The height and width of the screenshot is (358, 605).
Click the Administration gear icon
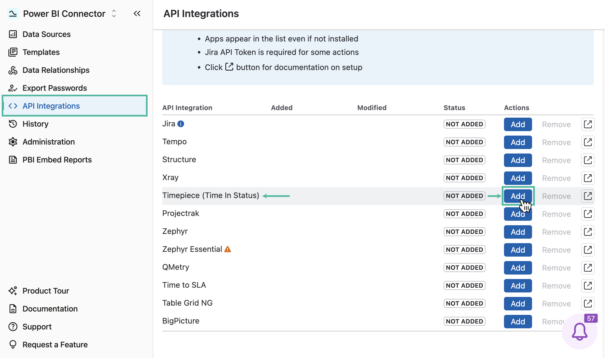(13, 142)
